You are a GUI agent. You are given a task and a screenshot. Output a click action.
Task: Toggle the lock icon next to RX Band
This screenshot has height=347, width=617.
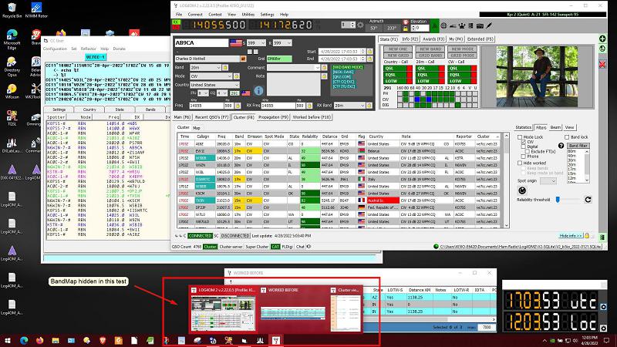point(369,106)
